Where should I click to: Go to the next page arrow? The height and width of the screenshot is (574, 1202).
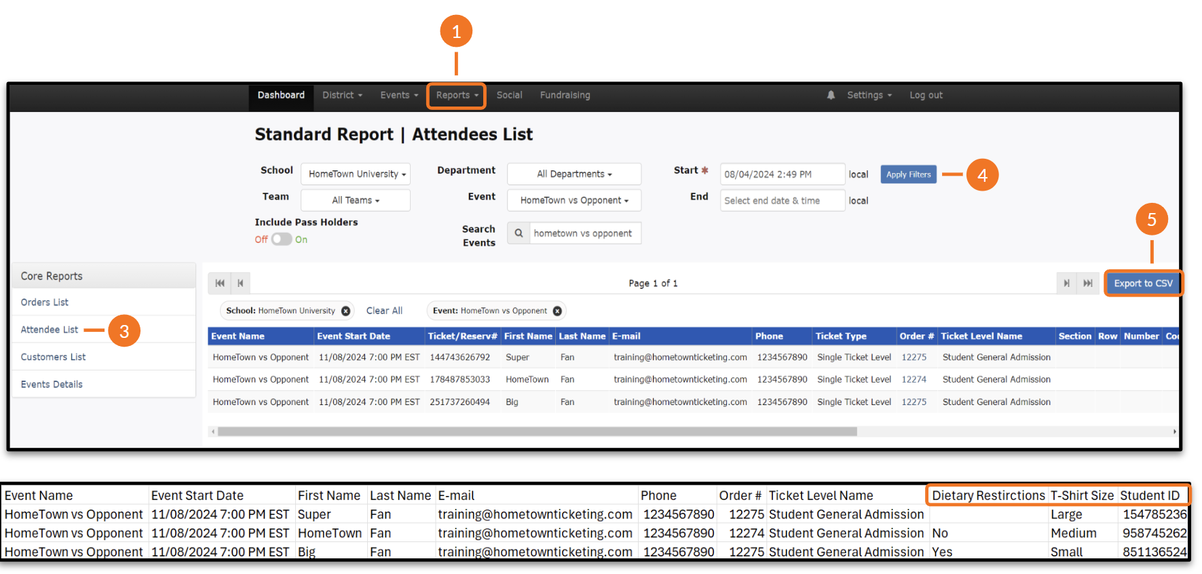[x=1066, y=284]
